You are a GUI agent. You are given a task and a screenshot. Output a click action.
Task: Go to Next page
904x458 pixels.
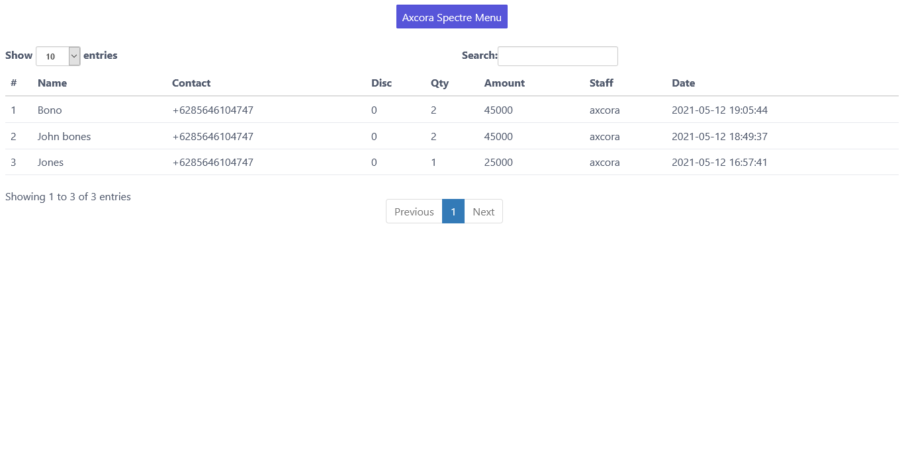point(483,211)
